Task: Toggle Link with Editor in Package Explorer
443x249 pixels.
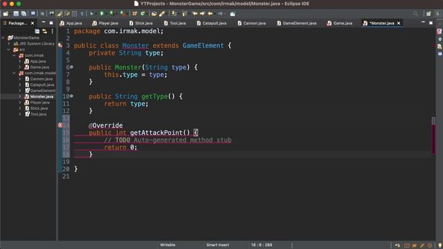Action: tap(44, 31)
